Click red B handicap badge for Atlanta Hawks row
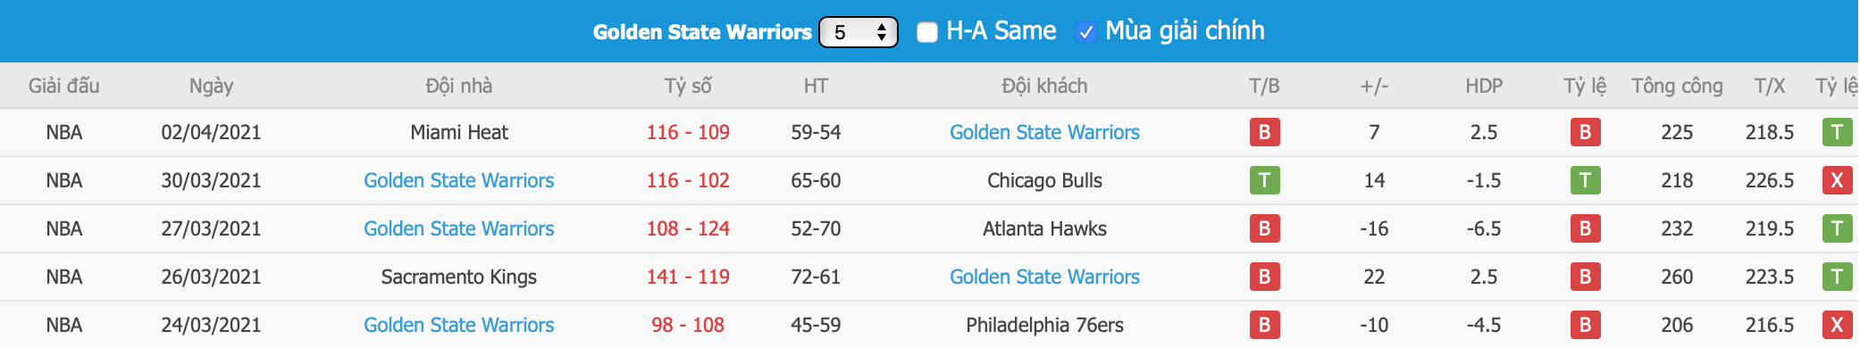 (x=1585, y=228)
